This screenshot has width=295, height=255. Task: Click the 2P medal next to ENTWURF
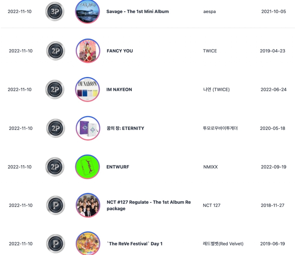point(55,167)
